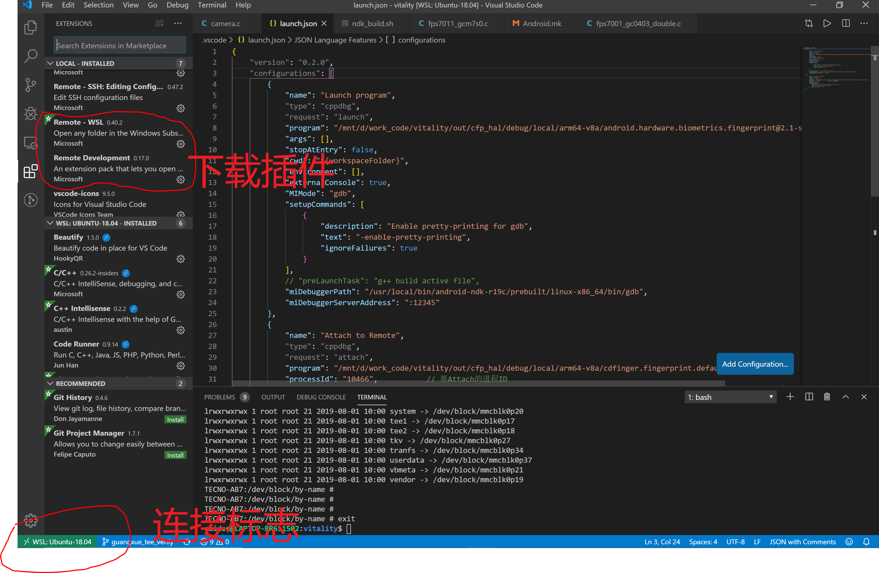The width and height of the screenshot is (879, 573).
Task: Open gear settings for Remote - WSL extension
Action: tap(181, 144)
